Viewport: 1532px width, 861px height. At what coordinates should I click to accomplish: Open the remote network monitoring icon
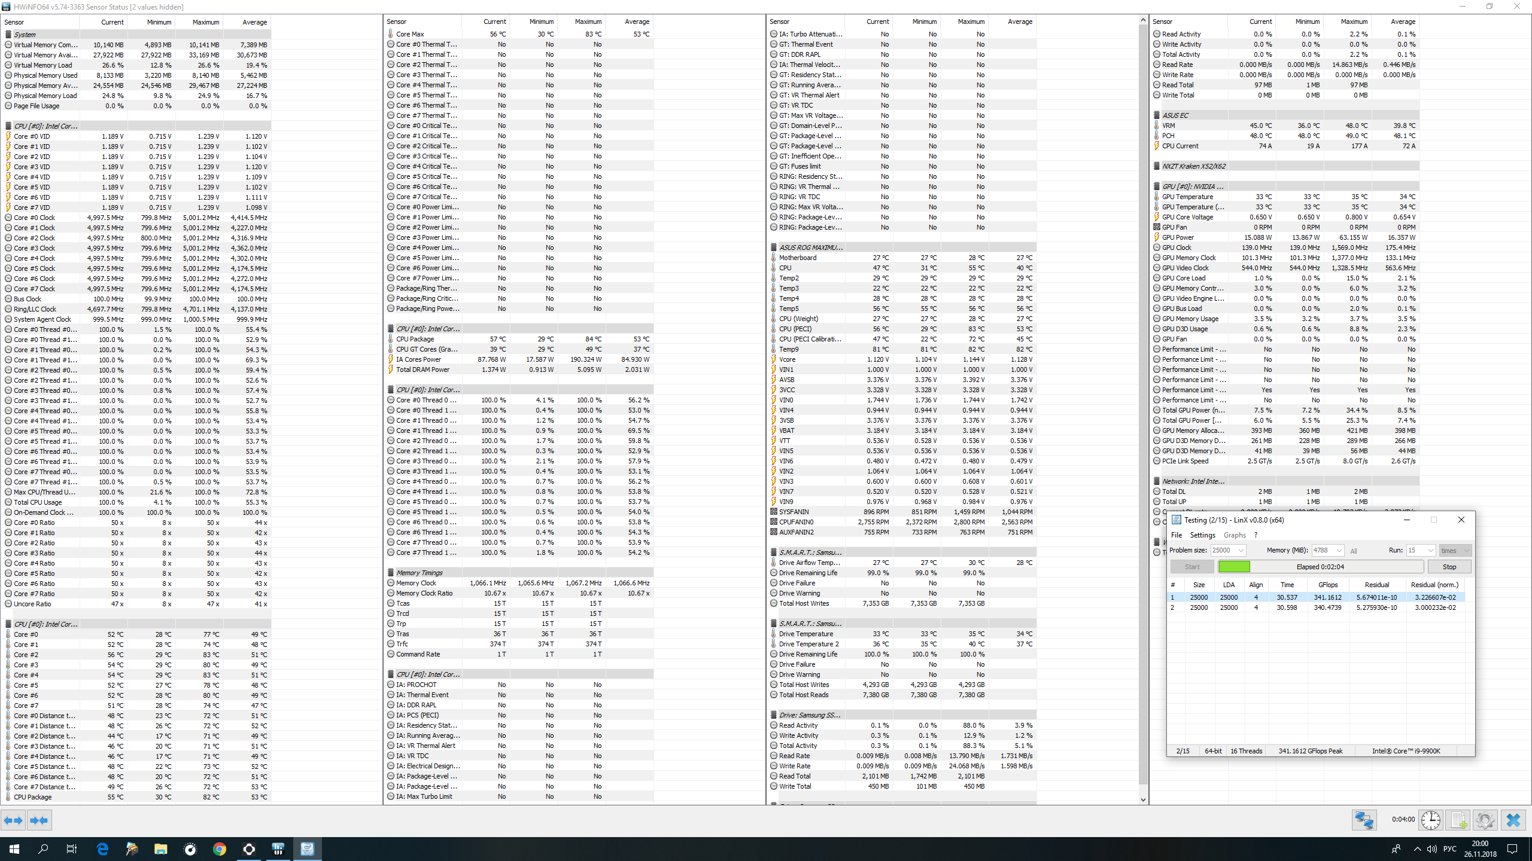(1364, 820)
